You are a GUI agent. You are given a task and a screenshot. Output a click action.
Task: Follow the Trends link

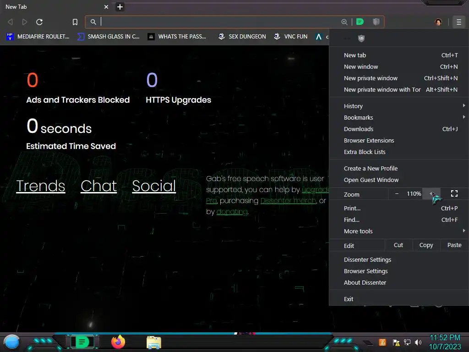[41, 186]
